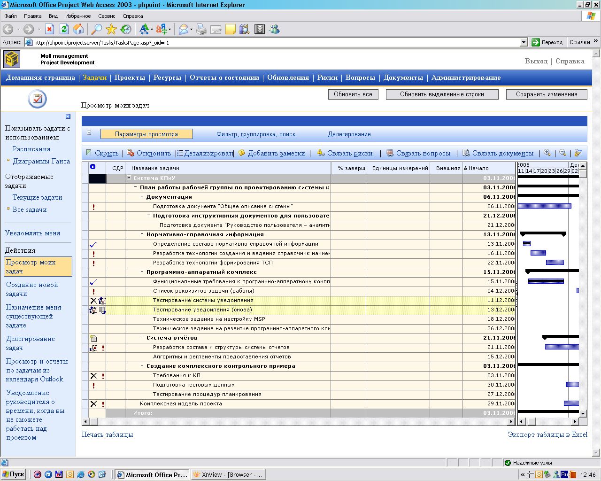The height and width of the screenshot is (481, 601).
Task: Click 'Экспорт таблицы в Excel' link
Action: [x=547, y=434]
